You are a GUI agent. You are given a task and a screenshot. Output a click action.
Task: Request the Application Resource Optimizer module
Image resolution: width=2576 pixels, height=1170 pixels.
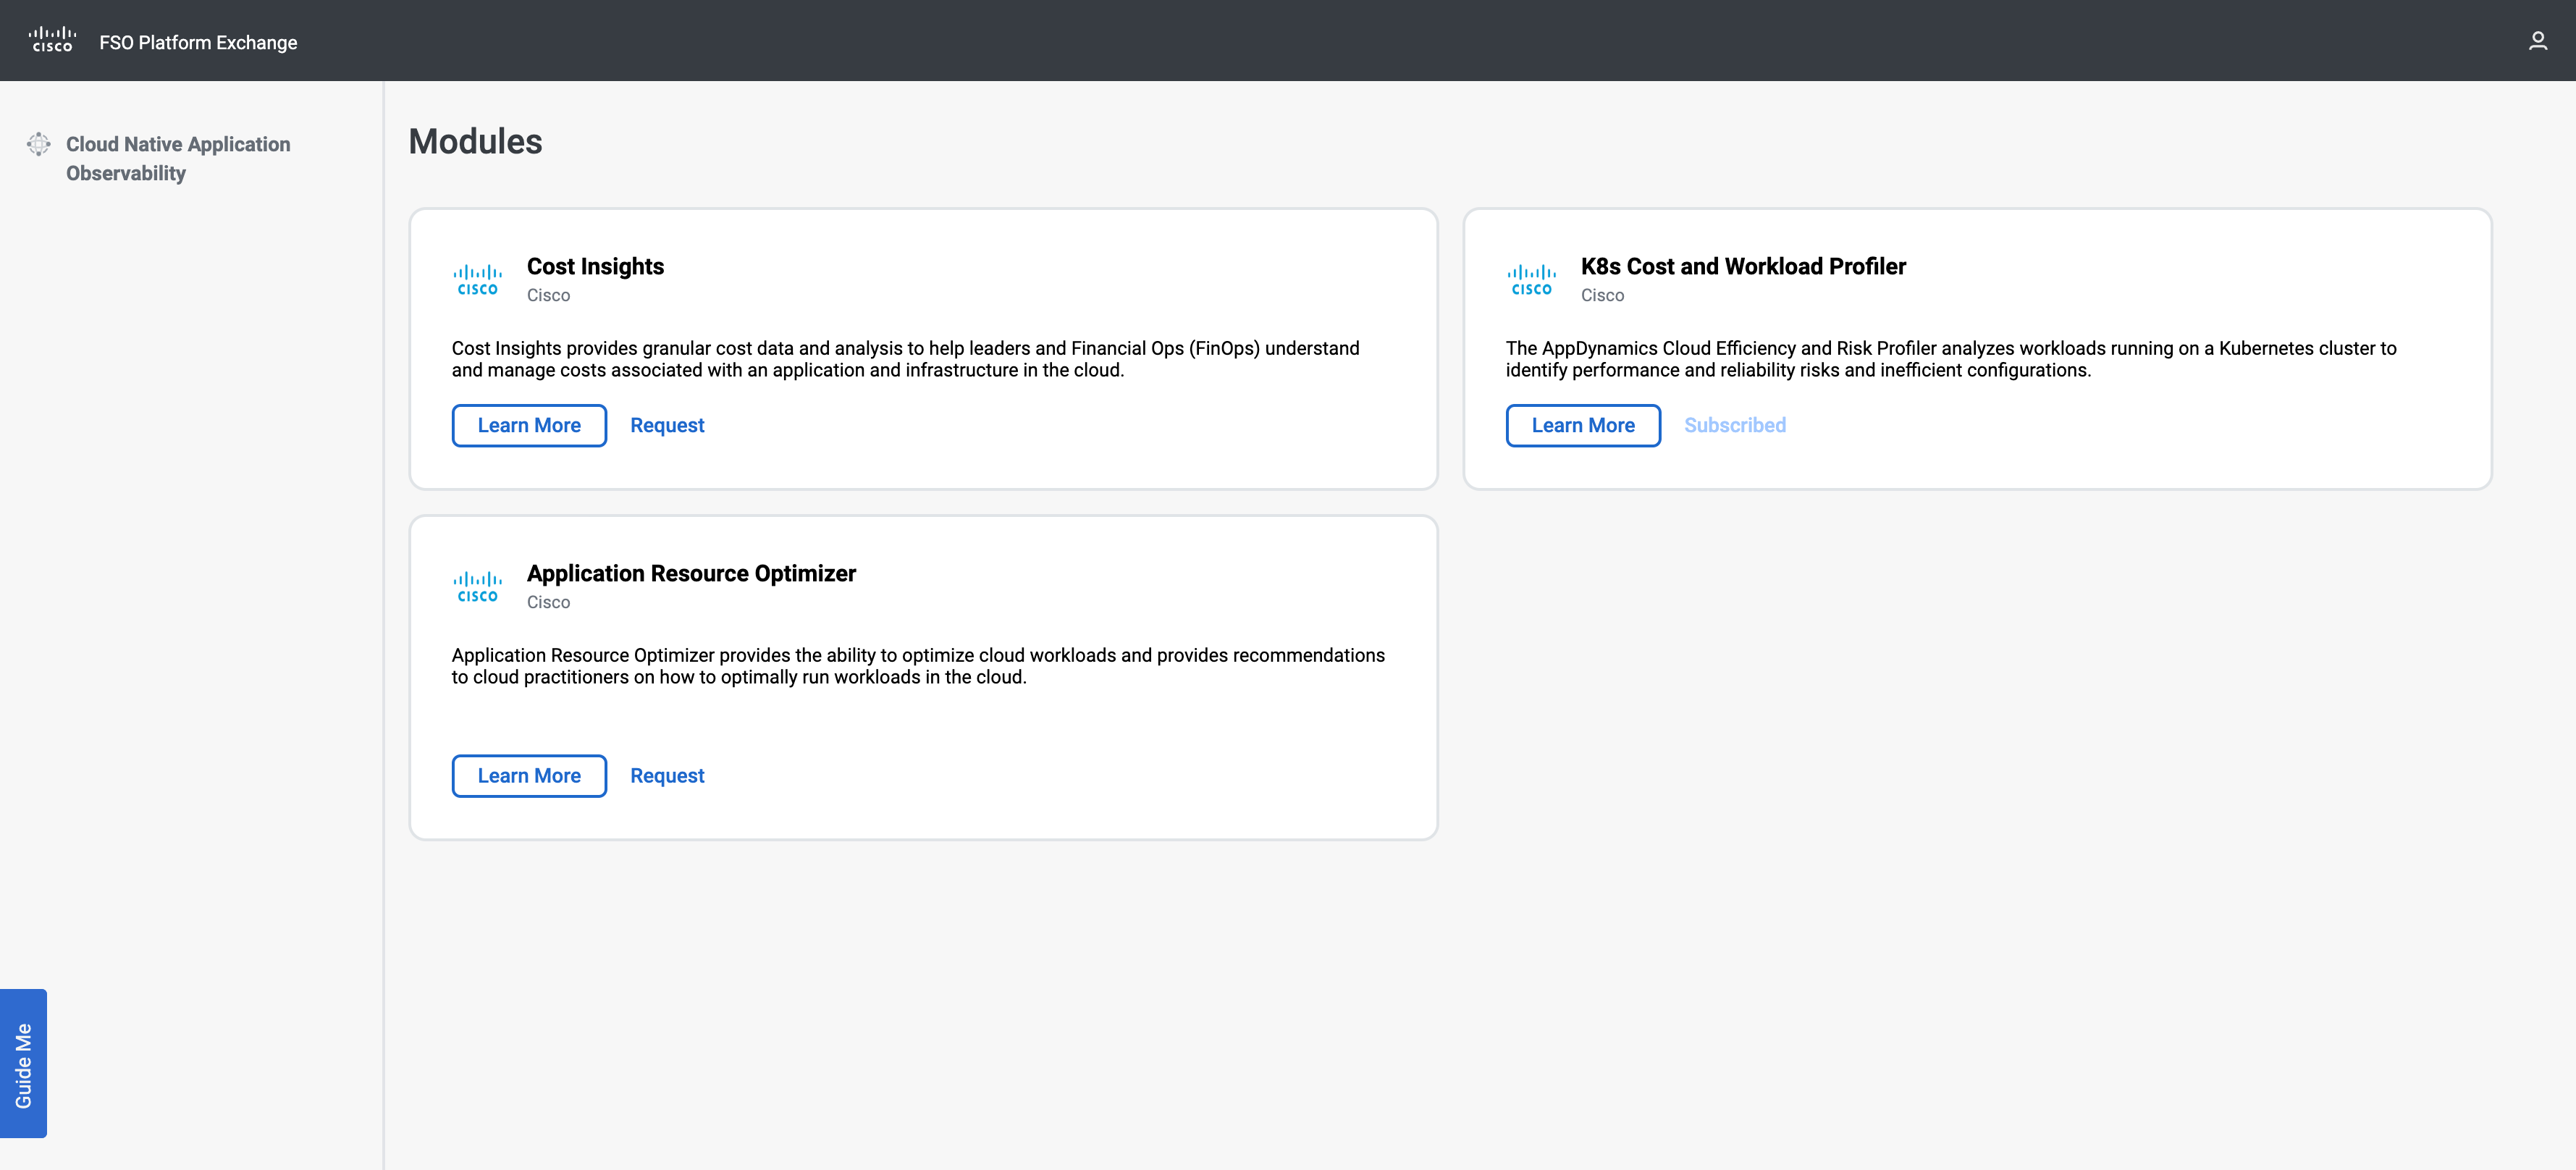667,776
